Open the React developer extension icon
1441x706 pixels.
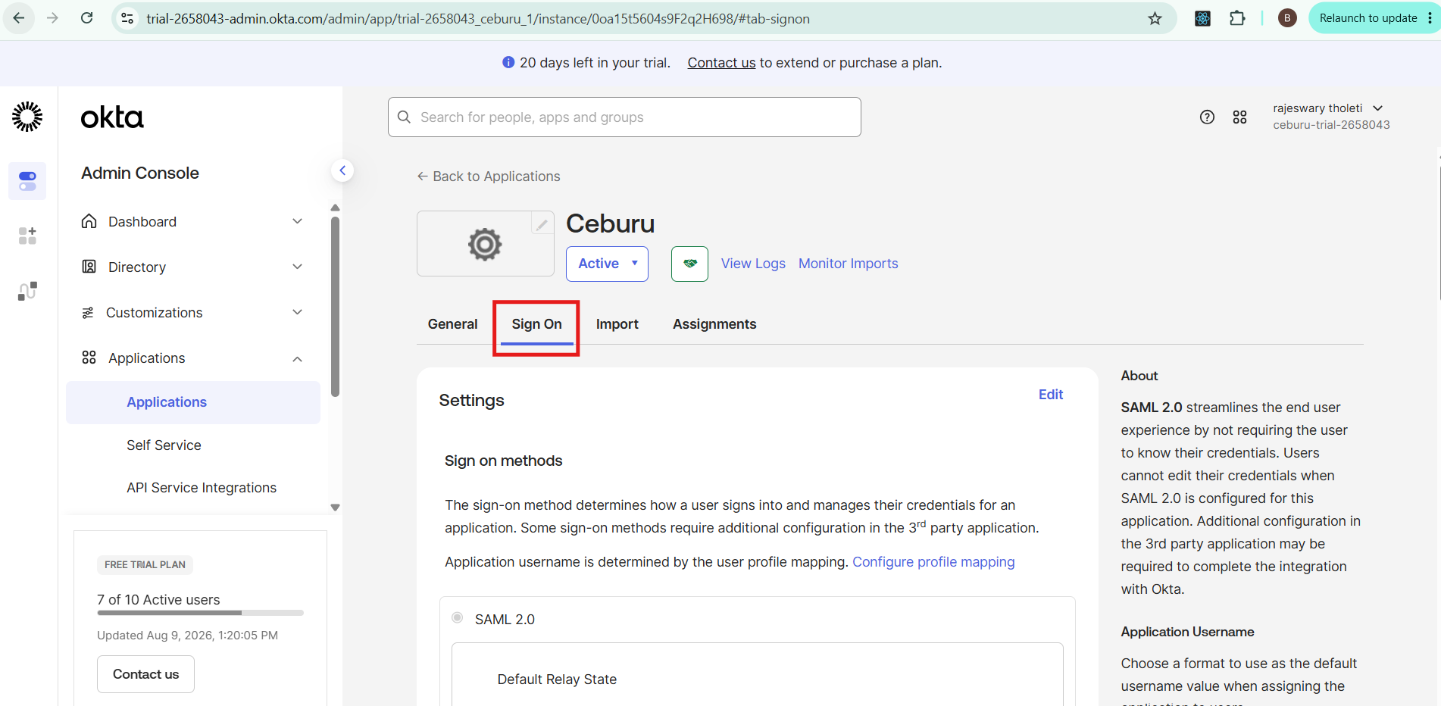[x=1202, y=18]
